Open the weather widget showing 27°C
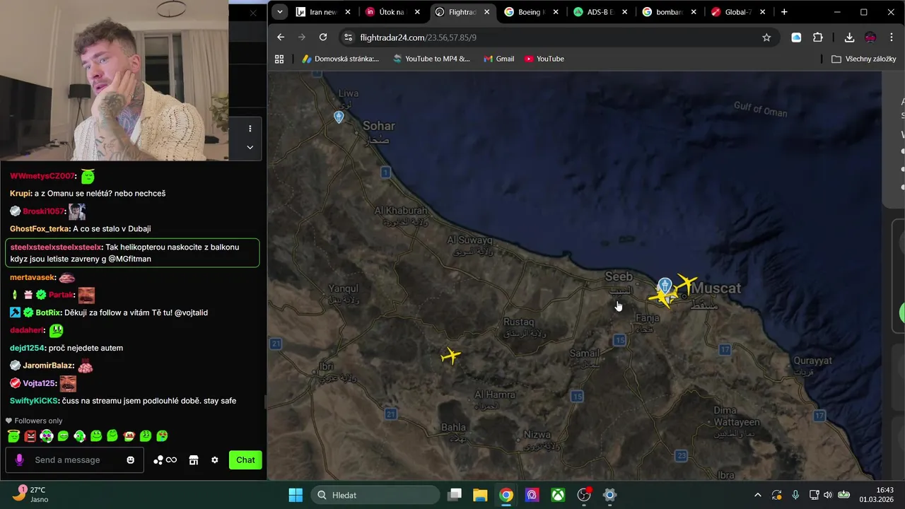905x509 pixels. point(30,494)
